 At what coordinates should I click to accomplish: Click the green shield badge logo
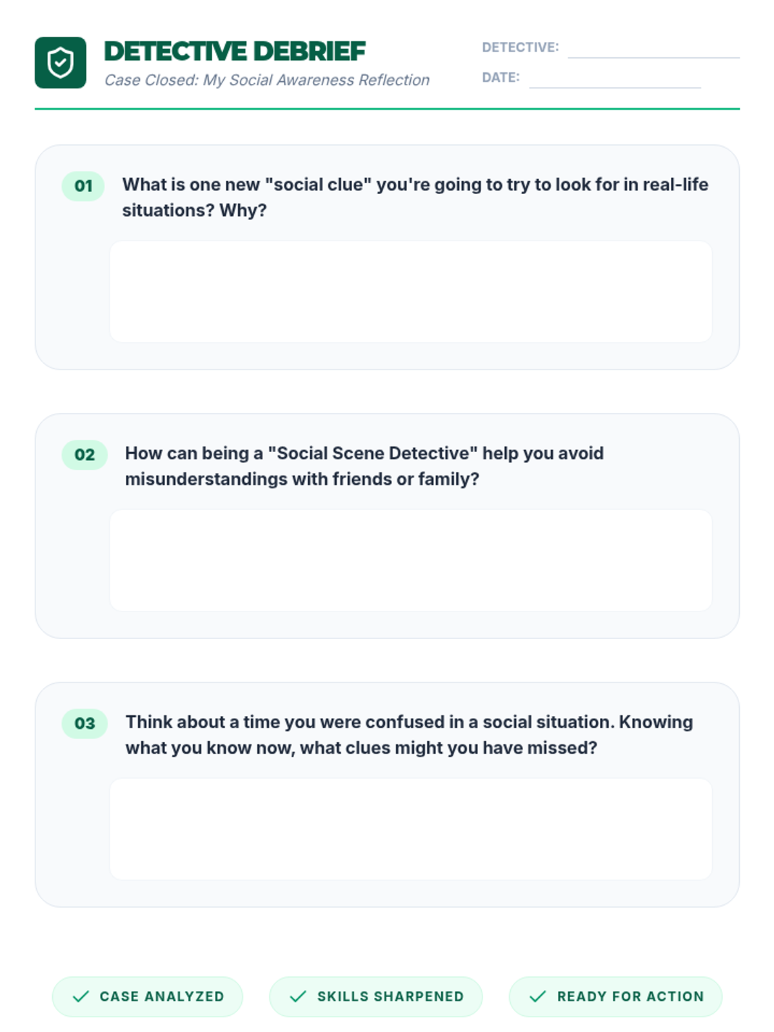[60, 63]
